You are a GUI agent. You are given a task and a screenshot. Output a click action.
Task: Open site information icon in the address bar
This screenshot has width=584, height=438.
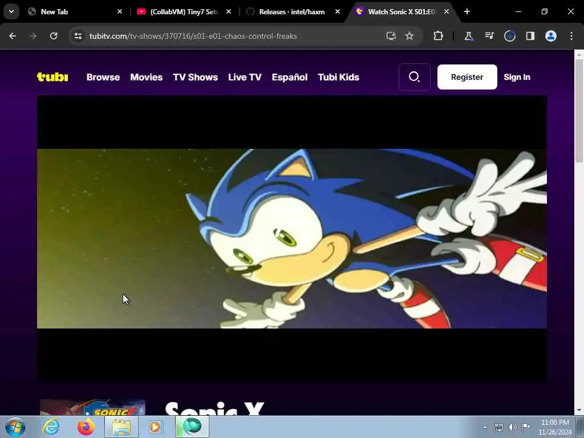pyautogui.click(x=78, y=36)
